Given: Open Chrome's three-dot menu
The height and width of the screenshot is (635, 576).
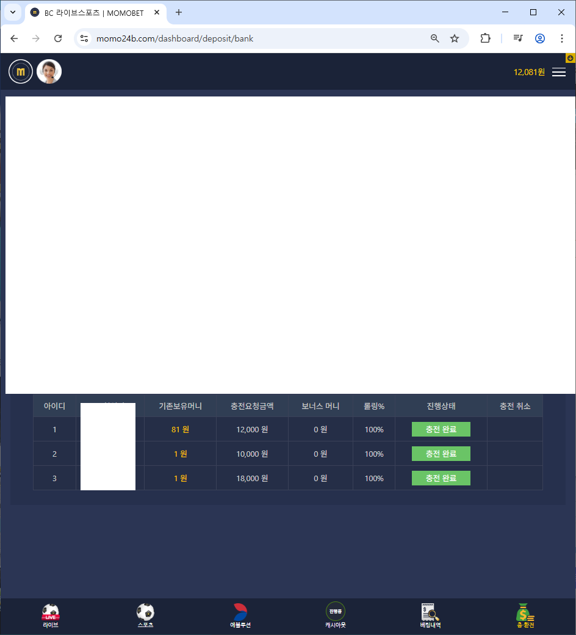Looking at the screenshot, I should coord(562,38).
